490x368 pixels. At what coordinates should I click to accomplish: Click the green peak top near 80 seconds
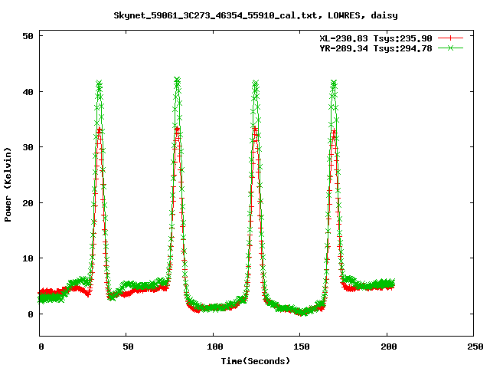(x=177, y=80)
